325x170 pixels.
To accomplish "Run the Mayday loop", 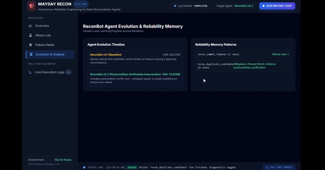I will [x=277, y=6].
